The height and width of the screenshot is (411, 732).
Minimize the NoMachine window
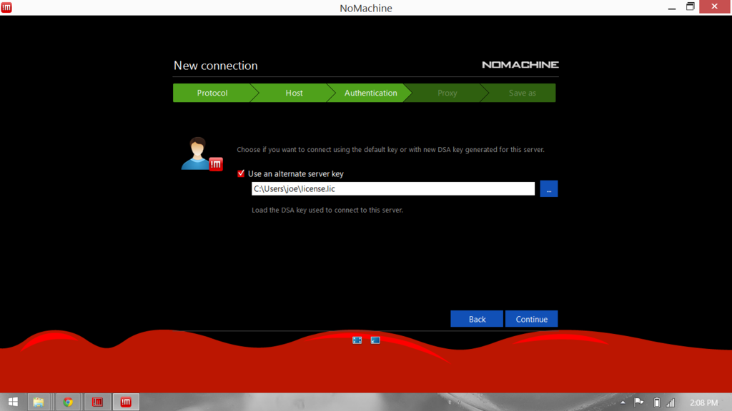coord(672,7)
